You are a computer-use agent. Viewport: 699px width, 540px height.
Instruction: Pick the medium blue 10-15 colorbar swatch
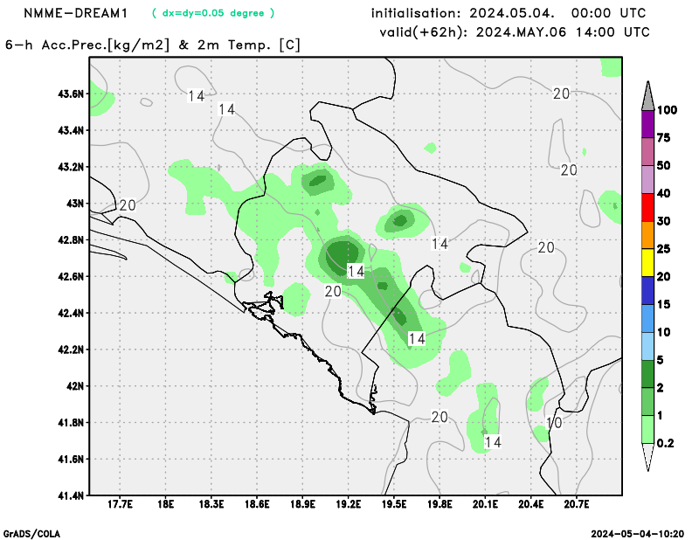click(x=647, y=318)
